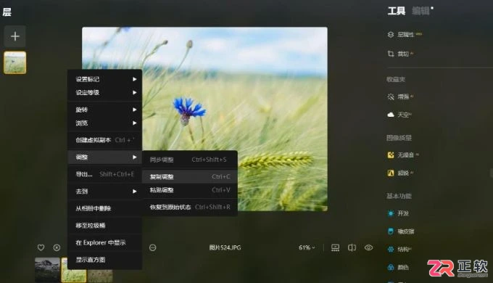Open the color label circle icon
493x283 pixels.
[152, 247]
